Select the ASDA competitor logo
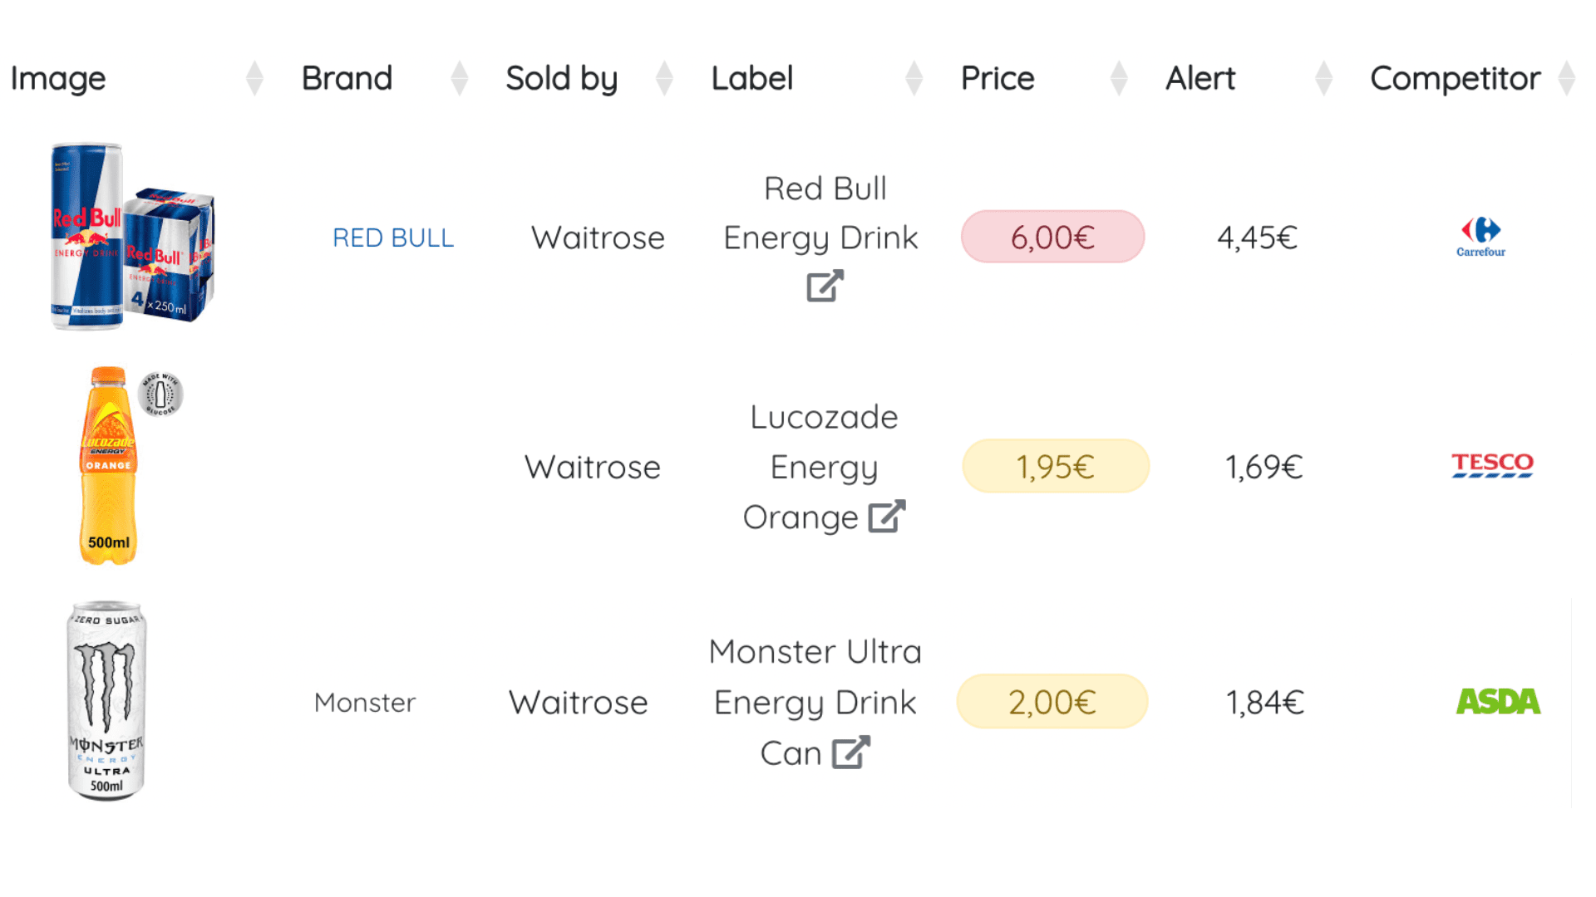Viewport: 1596px width, 897px height. click(1497, 702)
